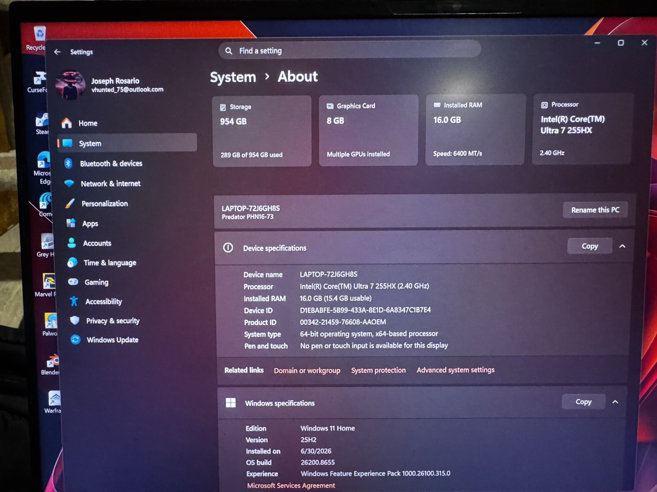
Task: Open System protection link
Action: (x=378, y=370)
